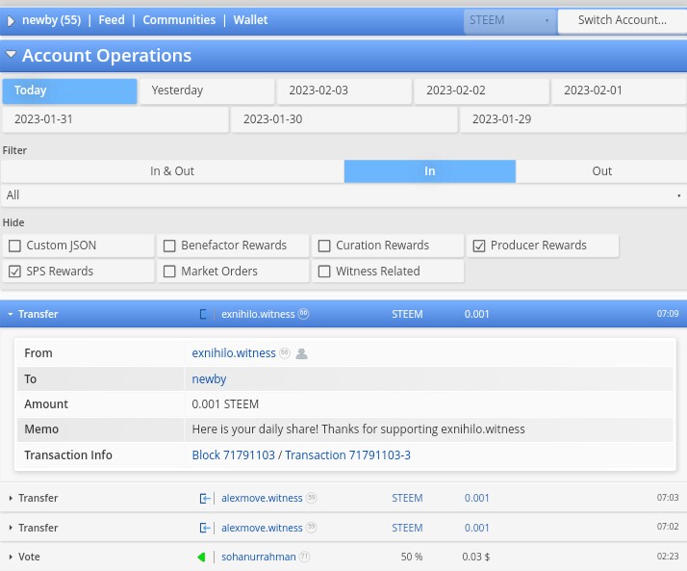687x571 pixels.
Task: Select the Out filter
Action: click(601, 171)
